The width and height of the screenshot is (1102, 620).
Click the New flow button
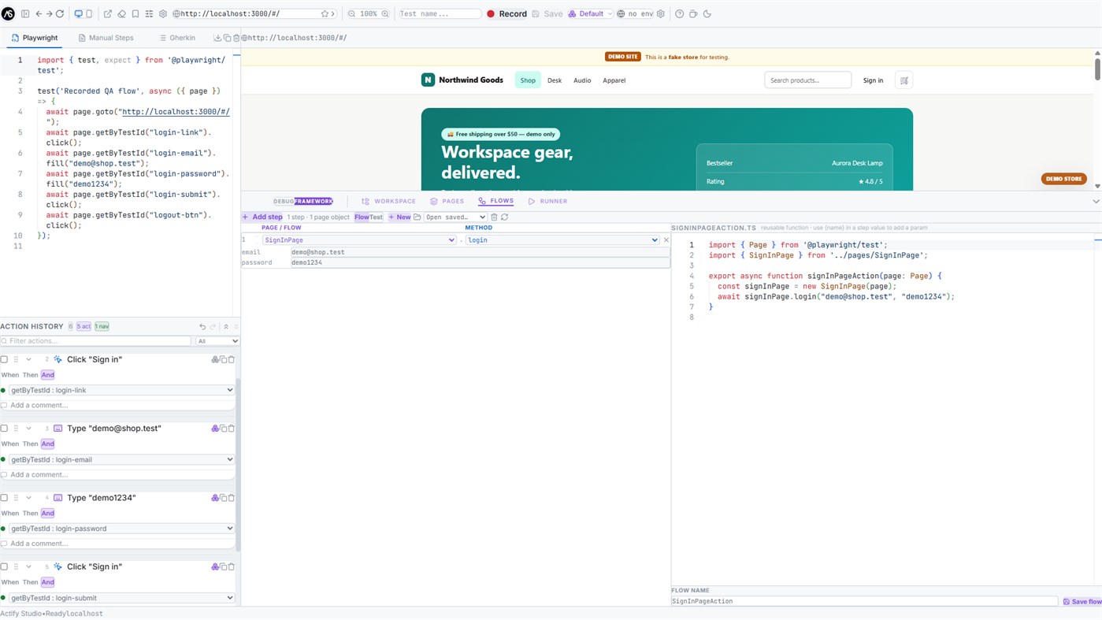tap(399, 217)
